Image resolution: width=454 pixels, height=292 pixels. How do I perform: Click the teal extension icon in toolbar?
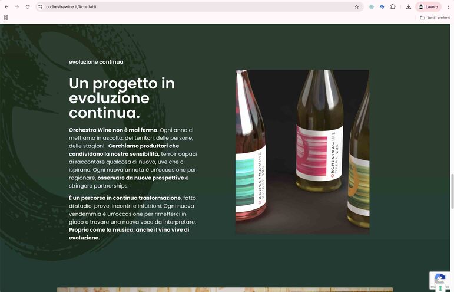click(372, 6)
